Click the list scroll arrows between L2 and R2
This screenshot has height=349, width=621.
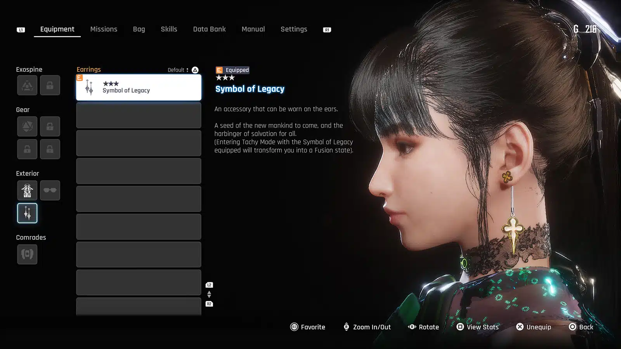[x=209, y=294]
